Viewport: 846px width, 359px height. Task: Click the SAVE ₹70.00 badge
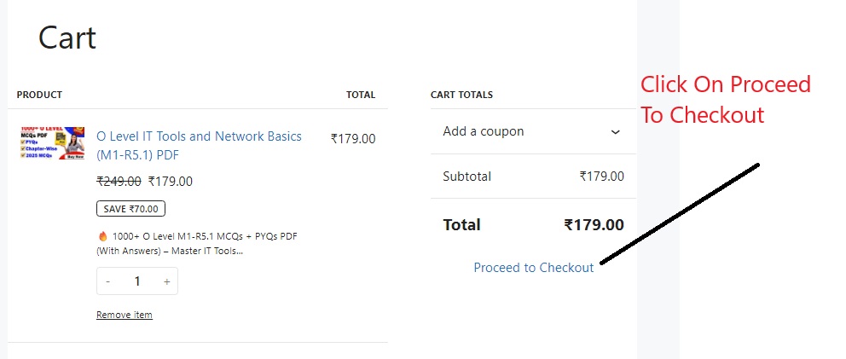pos(130,209)
